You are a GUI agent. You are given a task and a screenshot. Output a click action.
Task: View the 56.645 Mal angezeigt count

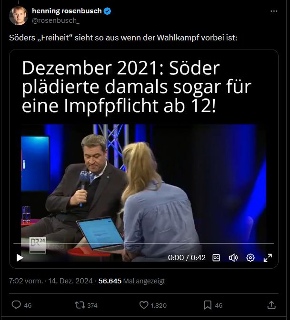click(x=131, y=281)
